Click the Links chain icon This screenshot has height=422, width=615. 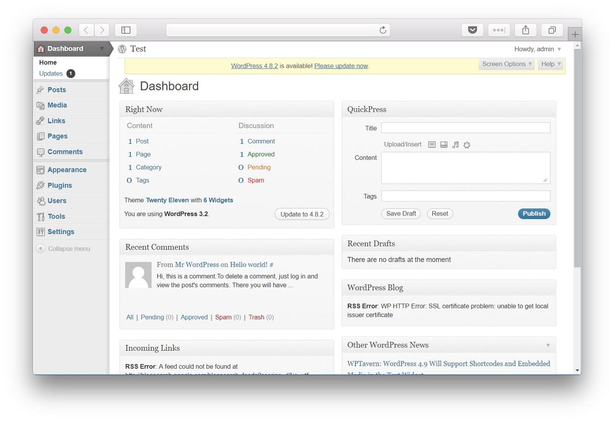click(40, 121)
